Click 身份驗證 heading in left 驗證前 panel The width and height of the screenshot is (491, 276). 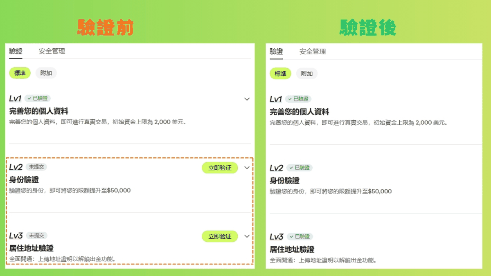click(24, 180)
